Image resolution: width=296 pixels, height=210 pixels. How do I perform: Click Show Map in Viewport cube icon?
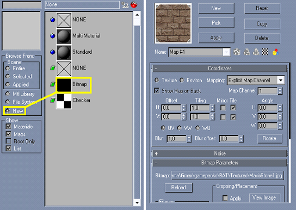pyautogui.click(x=237, y=52)
